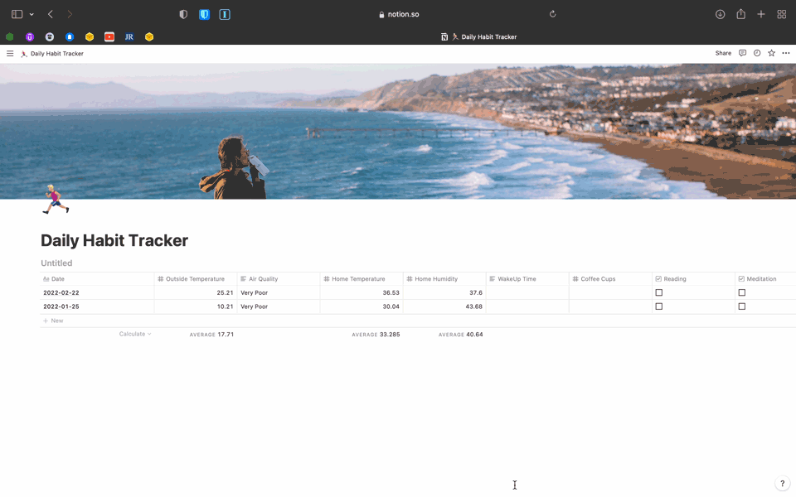Open Outside Temperature average calculation menu
This screenshot has height=497, width=796.
(211, 335)
